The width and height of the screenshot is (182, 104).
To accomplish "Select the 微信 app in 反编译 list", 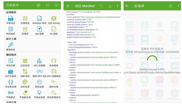I will [144, 81].
